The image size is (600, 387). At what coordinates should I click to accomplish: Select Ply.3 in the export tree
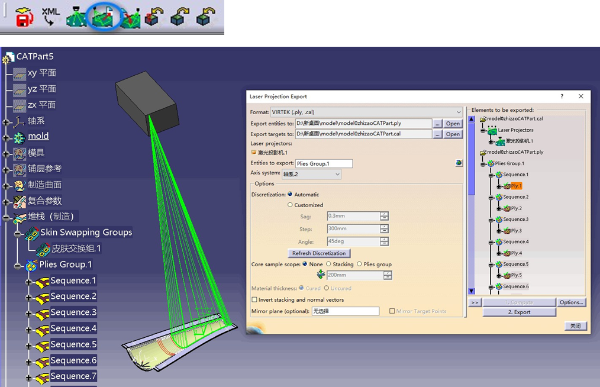[516, 230]
